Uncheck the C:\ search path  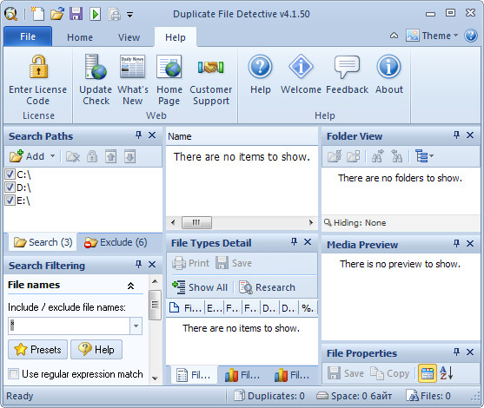[x=10, y=174]
